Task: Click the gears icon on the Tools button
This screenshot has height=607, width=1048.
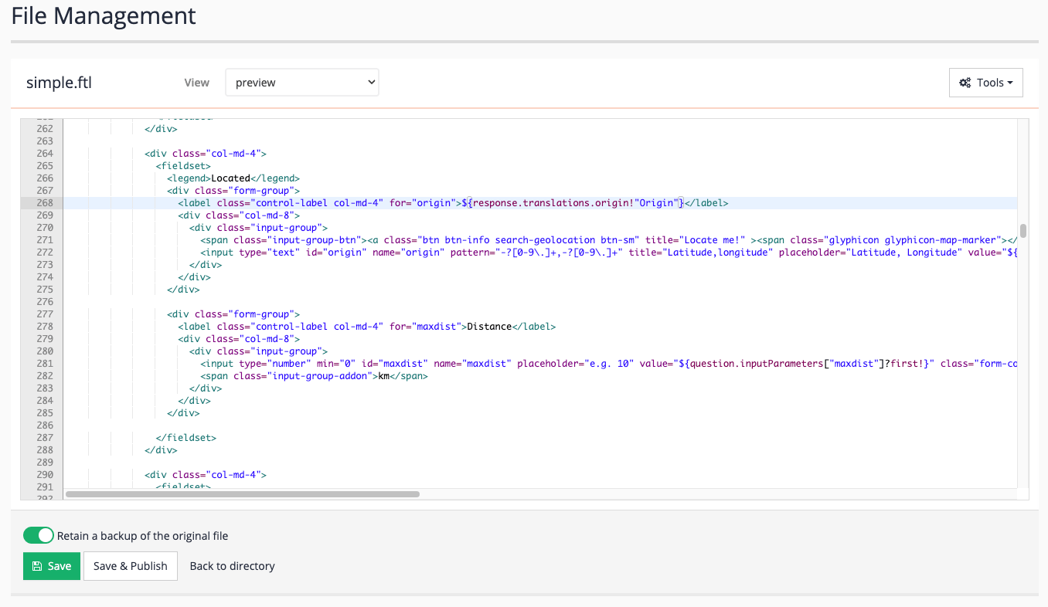Action: [x=965, y=82]
